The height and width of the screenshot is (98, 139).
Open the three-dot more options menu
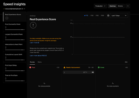coord(128,6)
